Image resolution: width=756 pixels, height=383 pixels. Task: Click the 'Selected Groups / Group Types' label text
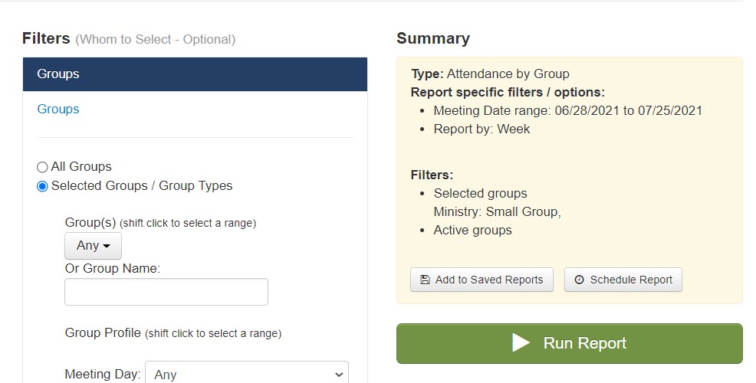(142, 186)
